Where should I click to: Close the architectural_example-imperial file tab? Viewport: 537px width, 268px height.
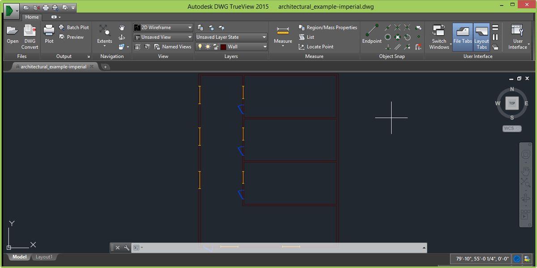pos(92,66)
